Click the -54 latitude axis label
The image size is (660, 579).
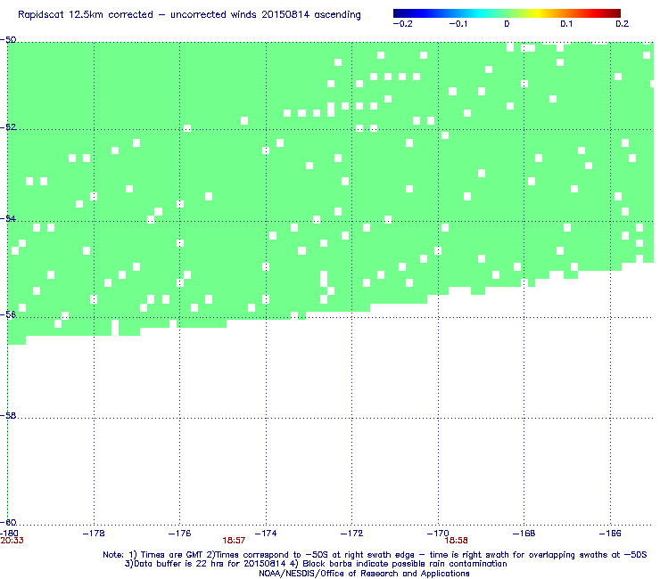8,218
